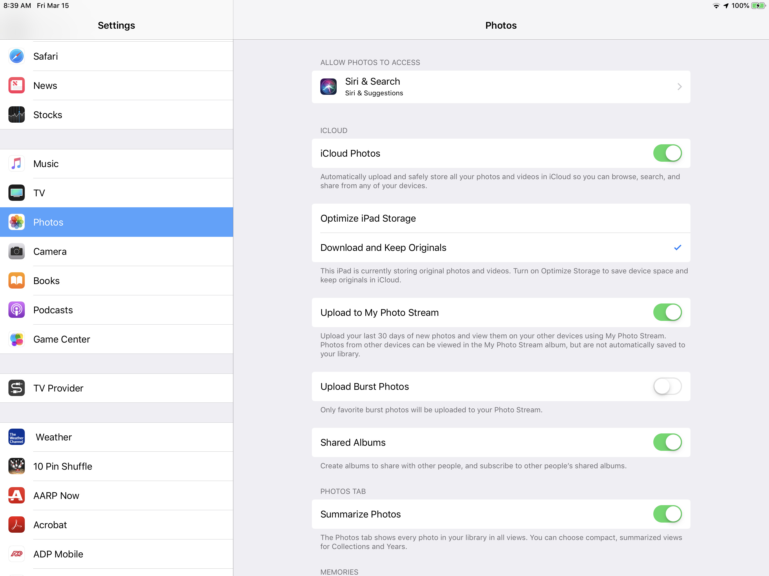This screenshot has width=769, height=576.
Task: Select the Music note icon
Action: click(16, 164)
